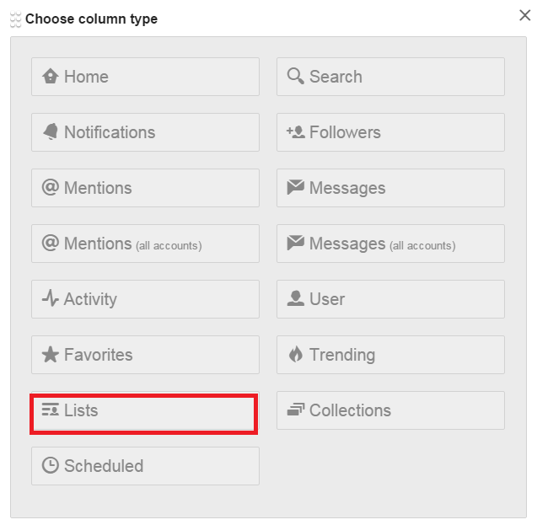537x525 pixels.
Task: Click the Scheduled clock icon
Action: coord(51,466)
